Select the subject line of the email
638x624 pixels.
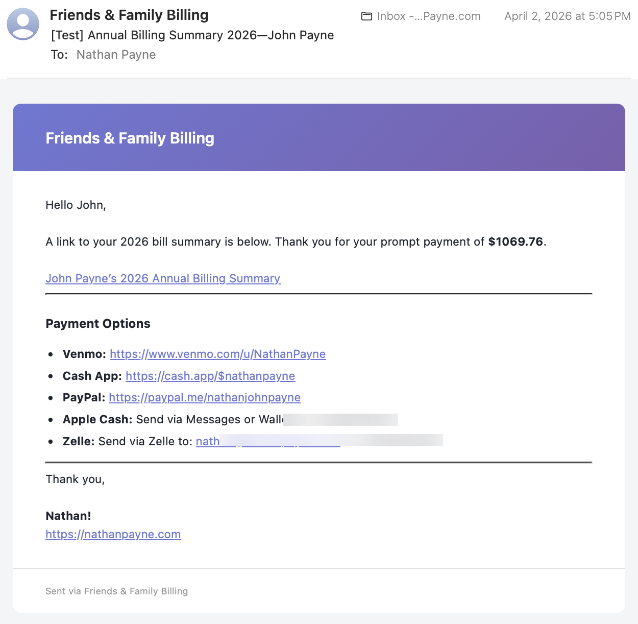(x=192, y=35)
